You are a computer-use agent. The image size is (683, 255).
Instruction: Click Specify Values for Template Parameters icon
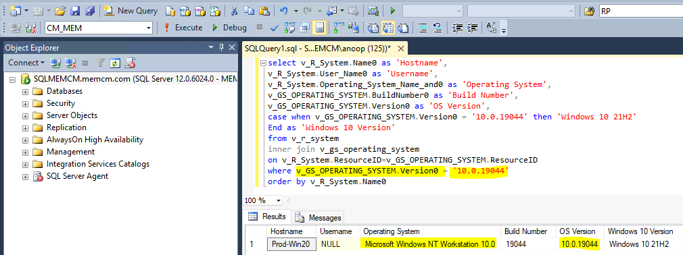tap(492, 28)
